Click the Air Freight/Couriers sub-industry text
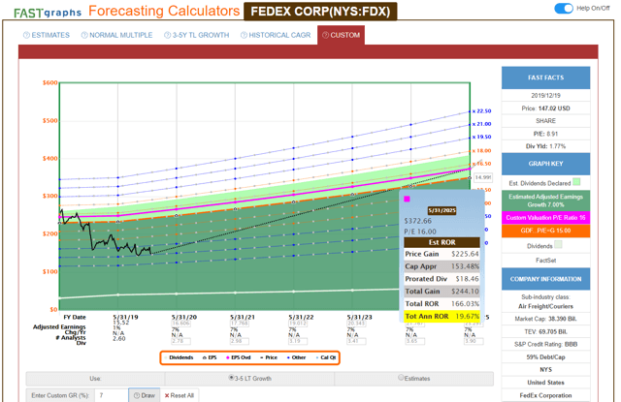Image resolution: width=621 pixels, height=402 pixels. (x=545, y=306)
